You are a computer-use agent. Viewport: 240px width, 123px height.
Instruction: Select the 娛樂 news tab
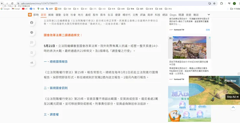click(x=51, y=15)
